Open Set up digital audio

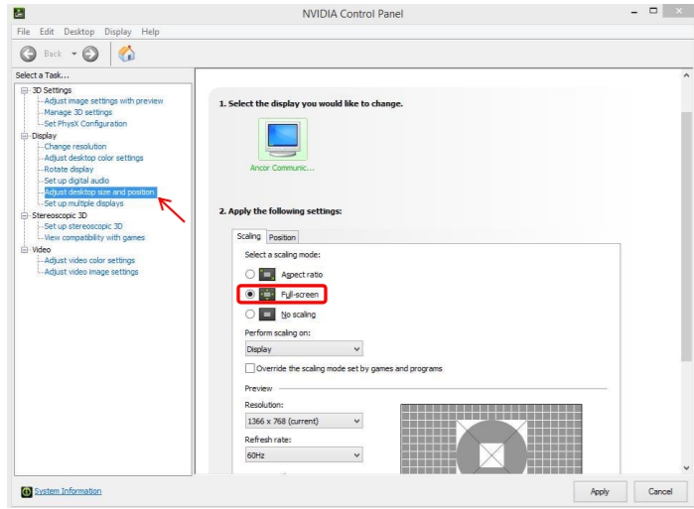pos(76,181)
